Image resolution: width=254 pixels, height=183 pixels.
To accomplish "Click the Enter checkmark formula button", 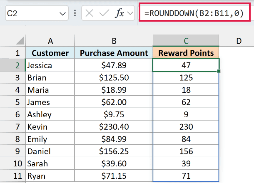I will pyautogui.click(x=104, y=13).
